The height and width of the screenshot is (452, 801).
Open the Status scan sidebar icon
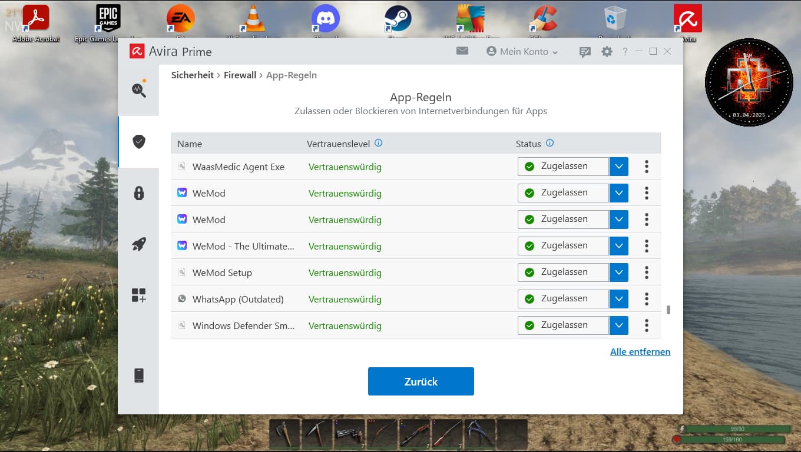click(138, 89)
